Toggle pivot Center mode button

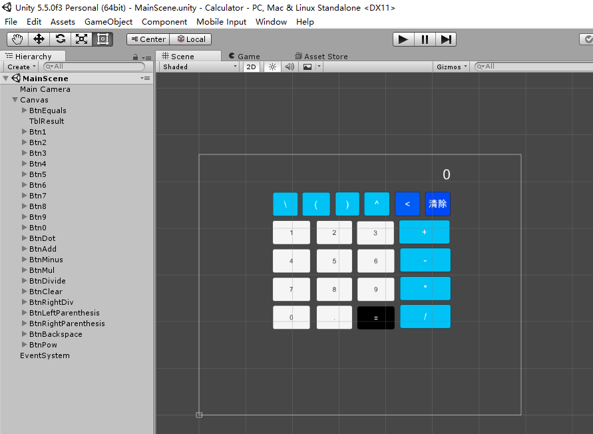point(148,39)
